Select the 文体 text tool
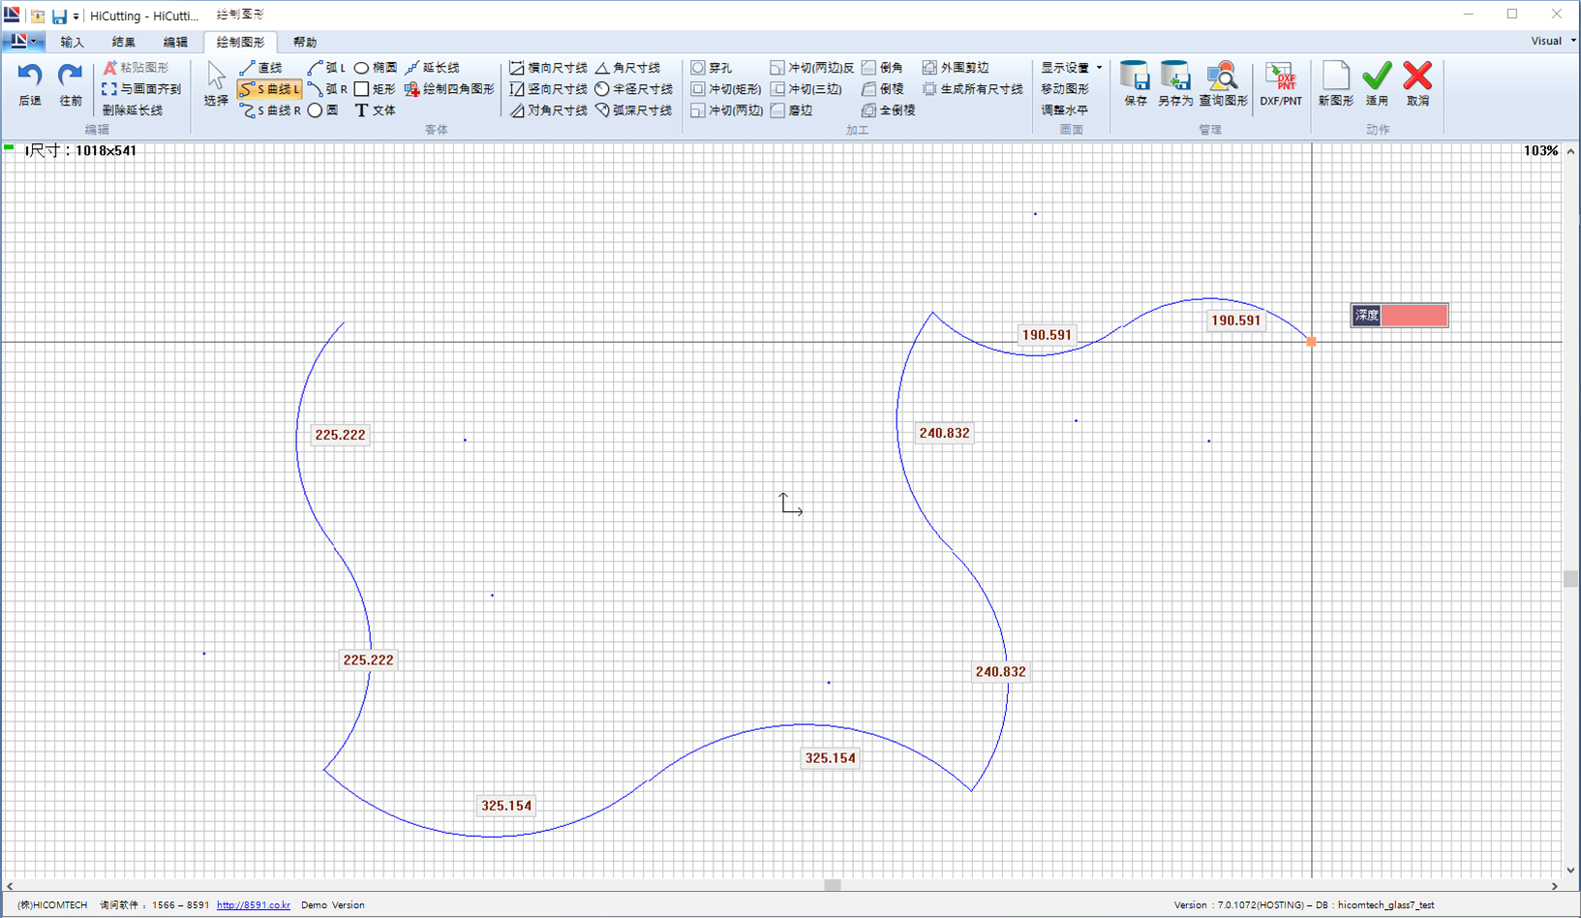Viewport: 1581px width, 918px height. click(x=376, y=110)
